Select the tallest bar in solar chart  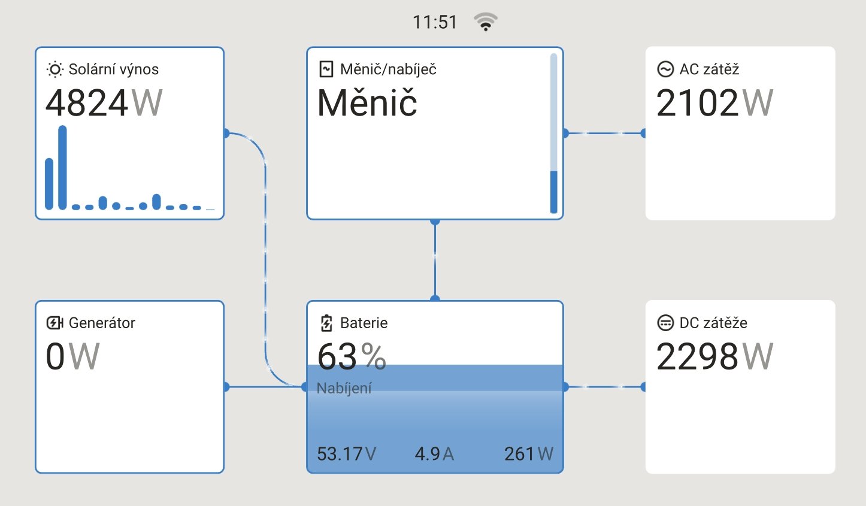(62, 167)
